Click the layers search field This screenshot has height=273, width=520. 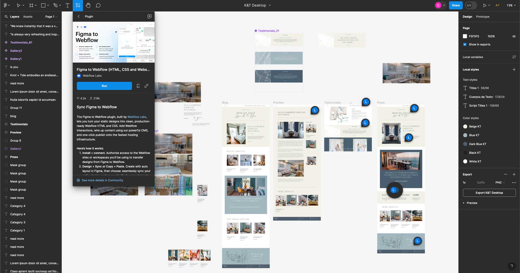pos(6,16)
